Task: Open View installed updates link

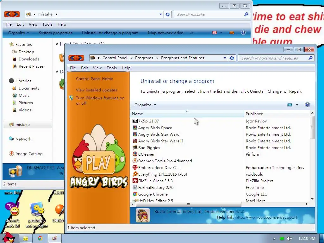Action: coord(97,90)
